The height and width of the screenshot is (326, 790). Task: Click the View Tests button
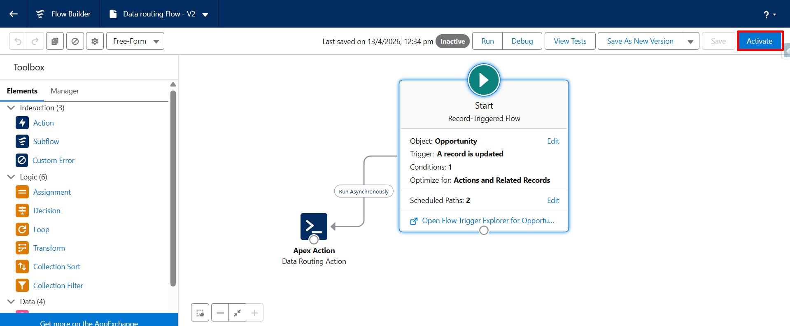point(570,41)
